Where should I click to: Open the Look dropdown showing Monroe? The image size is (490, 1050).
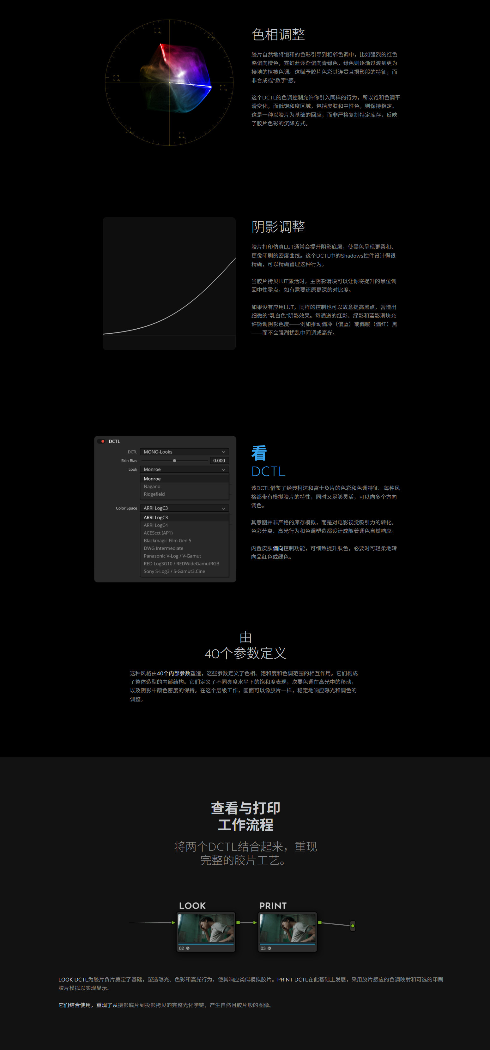click(185, 469)
